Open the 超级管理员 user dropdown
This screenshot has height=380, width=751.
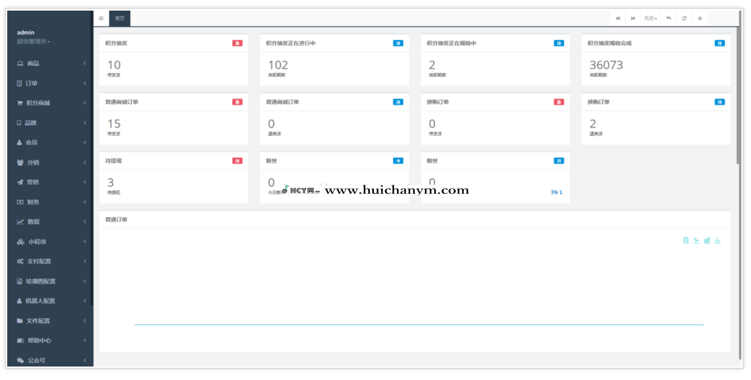tap(33, 41)
